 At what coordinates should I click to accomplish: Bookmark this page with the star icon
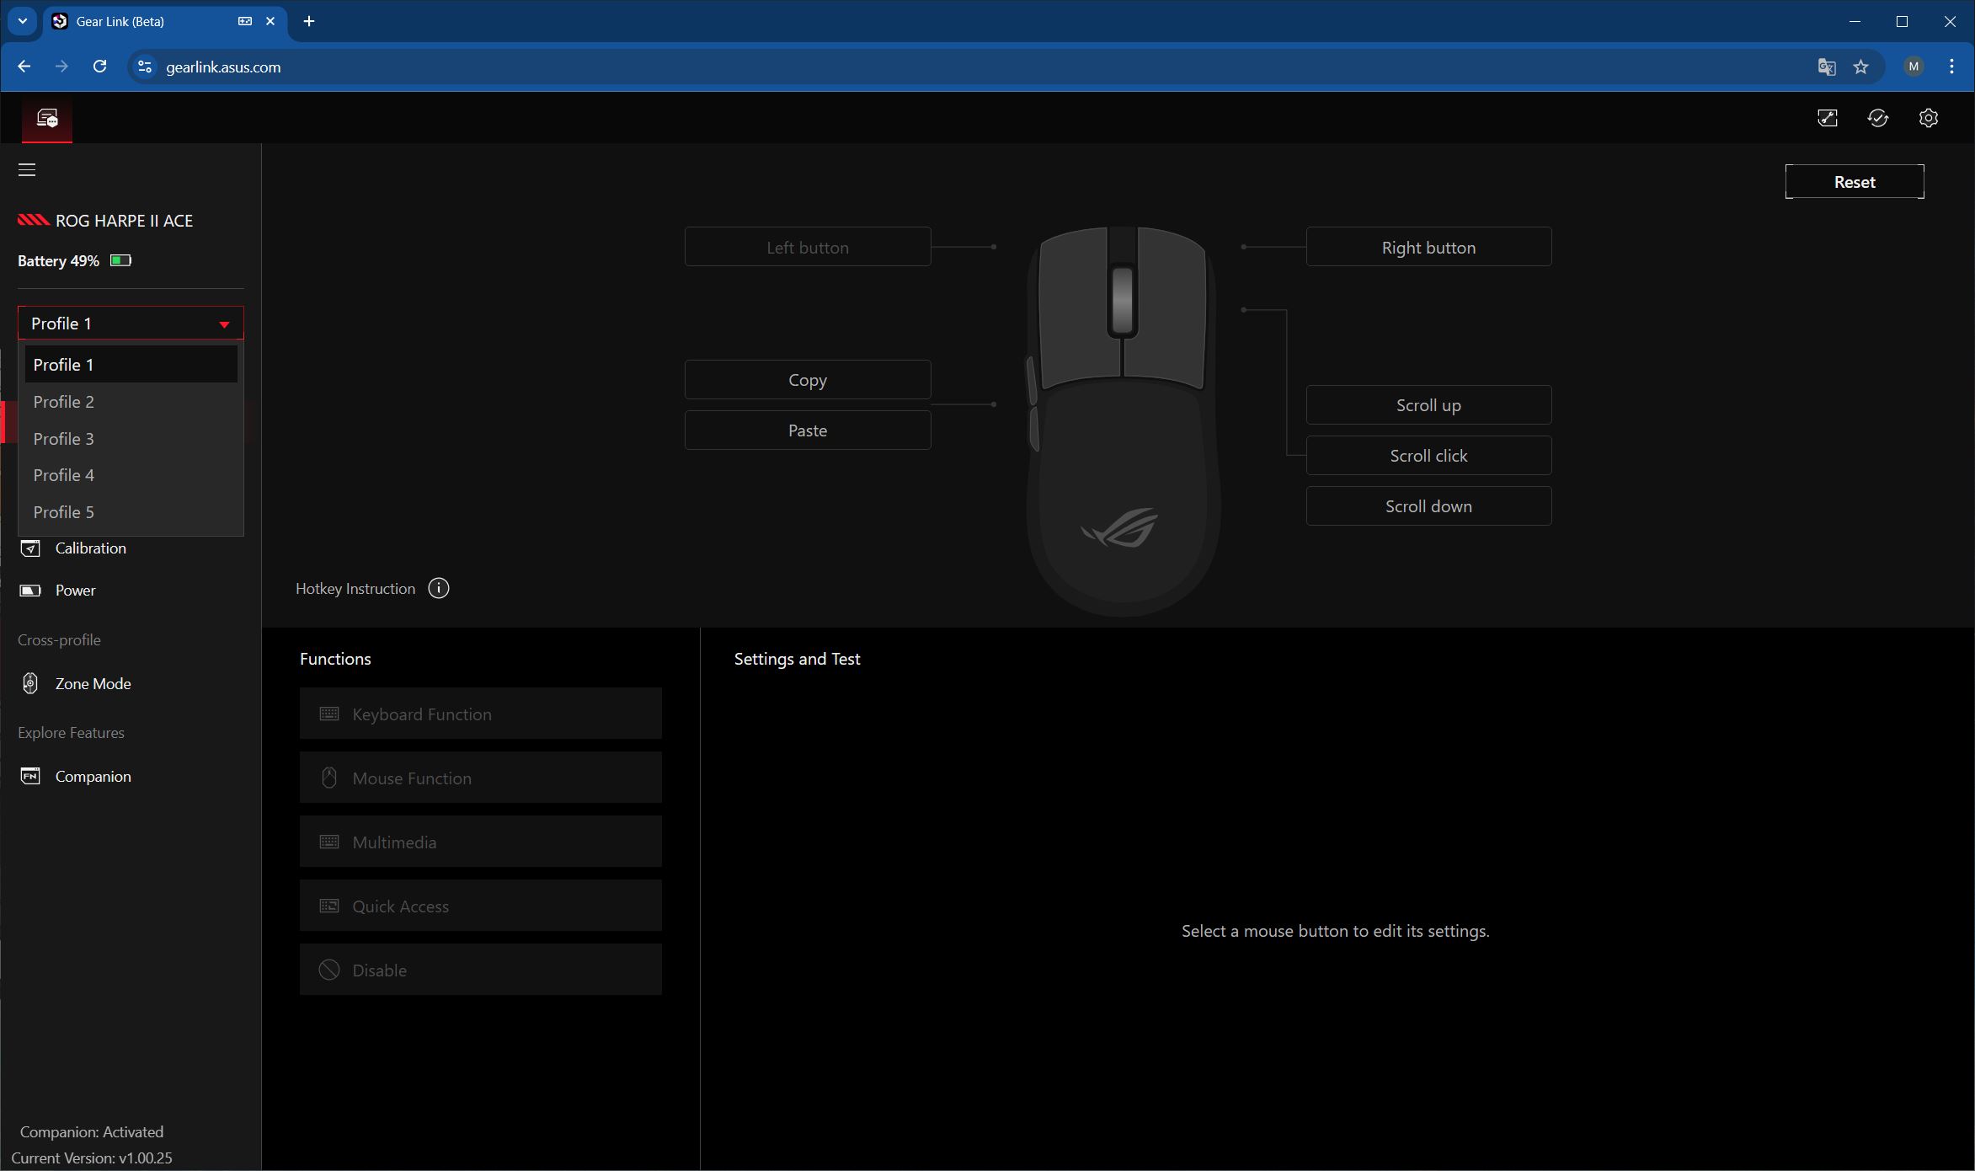tap(1861, 67)
